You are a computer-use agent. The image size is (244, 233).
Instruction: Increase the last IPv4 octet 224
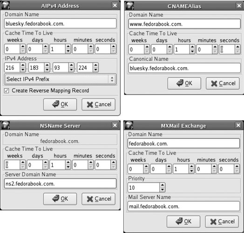point(96,65)
